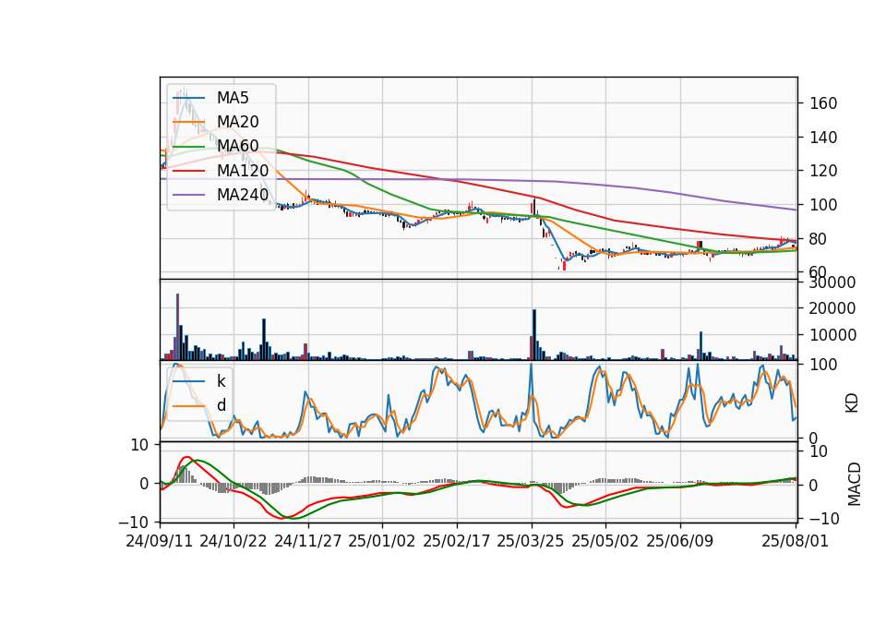Image resolution: width=886 pixels, height=637 pixels.
Task: Click the 24/11/27 date label
Action: pyautogui.click(x=308, y=541)
